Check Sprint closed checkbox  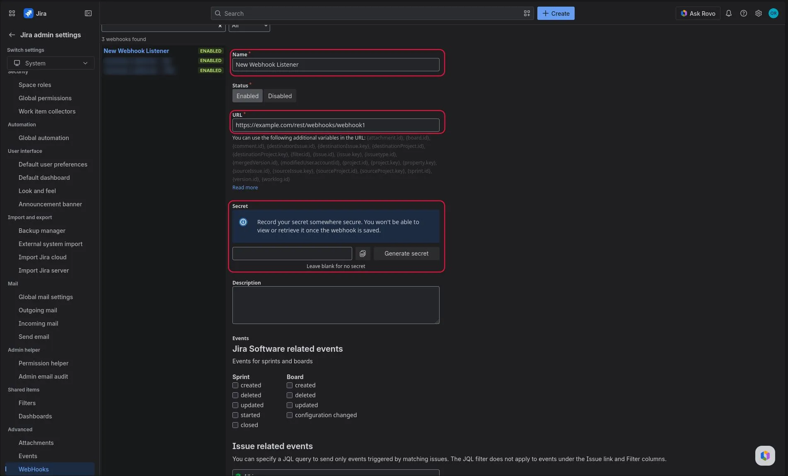point(235,425)
